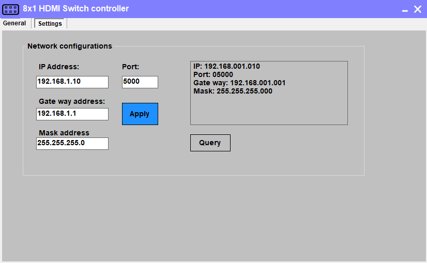Click into the Mask address field

pyautogui.click(x=72, y=143)
